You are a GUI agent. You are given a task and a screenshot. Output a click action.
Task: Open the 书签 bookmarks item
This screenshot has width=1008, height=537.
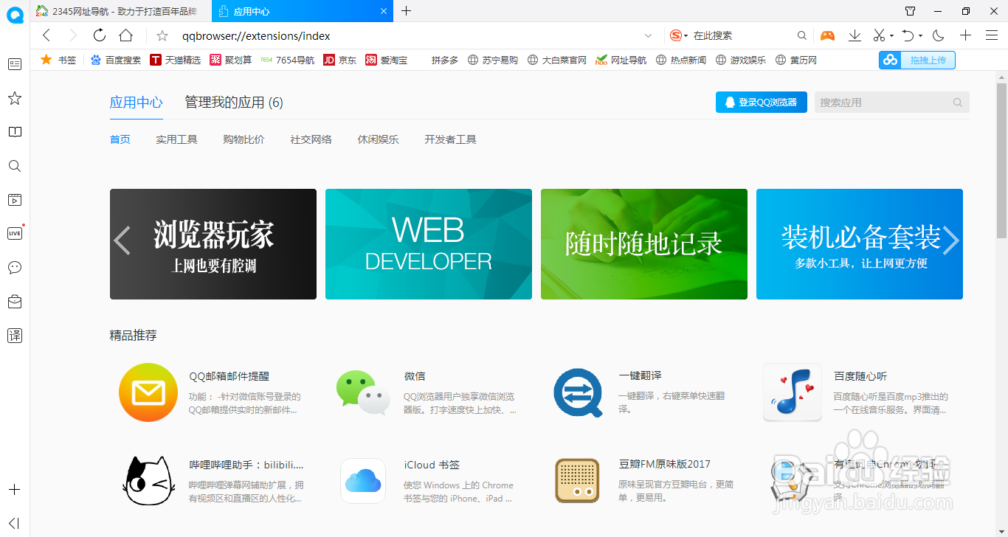coord(58,60)
